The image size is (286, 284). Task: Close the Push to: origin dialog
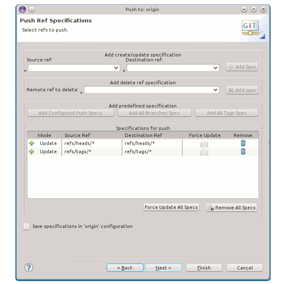[x=263, y=9]
